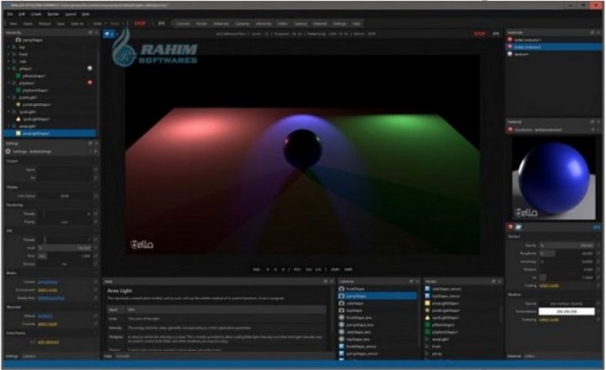
Task: Toggle the viewport IPR button above the render
Action: pos(496,34)
